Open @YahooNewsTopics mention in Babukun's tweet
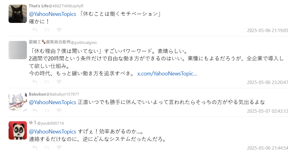This screenshot has height=153, width=288. pos(53,102)
